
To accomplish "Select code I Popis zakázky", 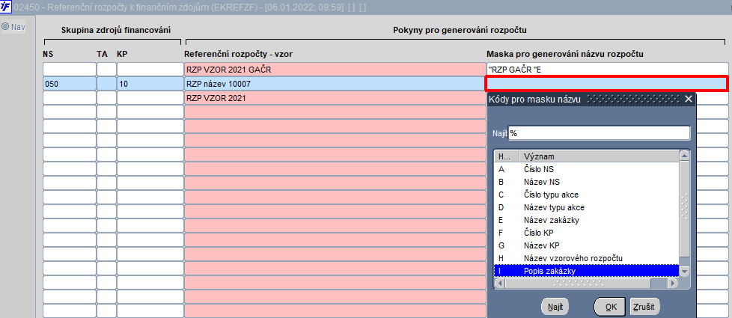I will (x=587, y=271).
